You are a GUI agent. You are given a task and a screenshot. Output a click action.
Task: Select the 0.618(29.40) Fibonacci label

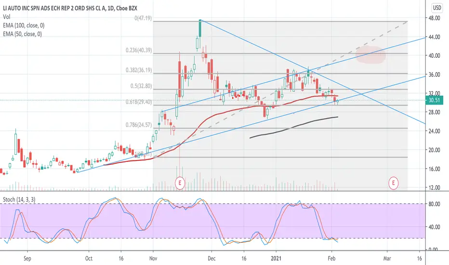tap(139, 102)
